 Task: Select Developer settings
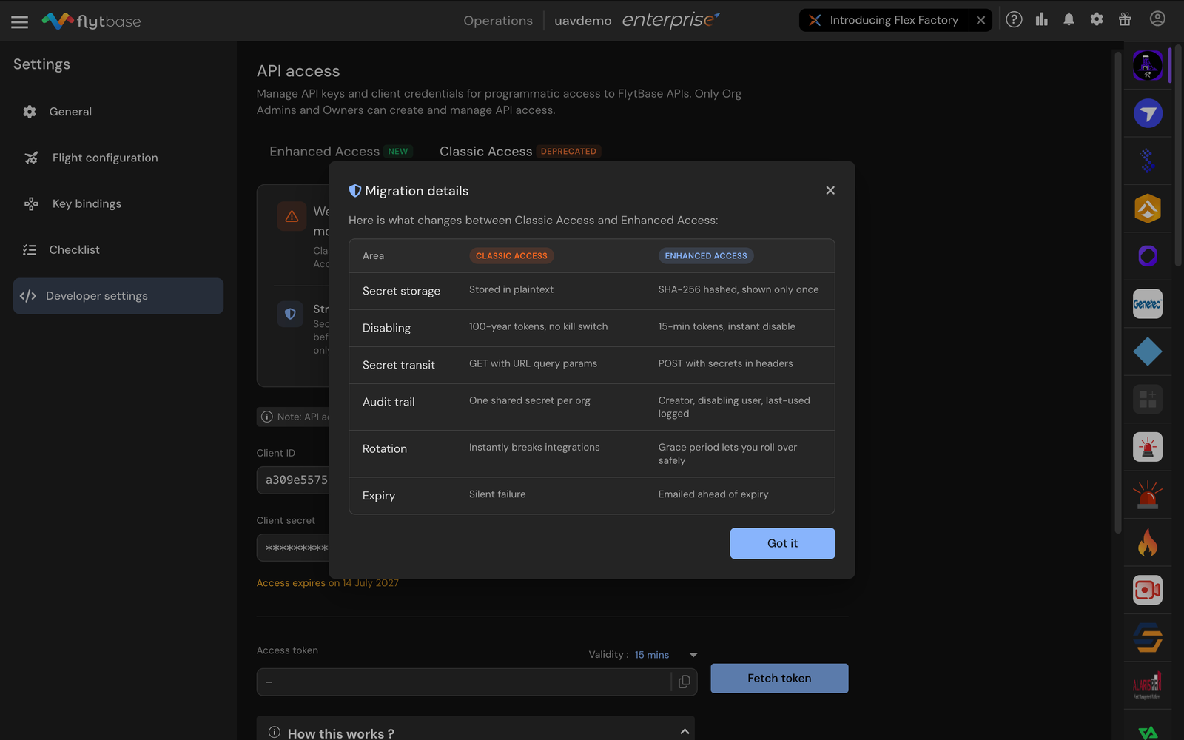tap(118, 296)
